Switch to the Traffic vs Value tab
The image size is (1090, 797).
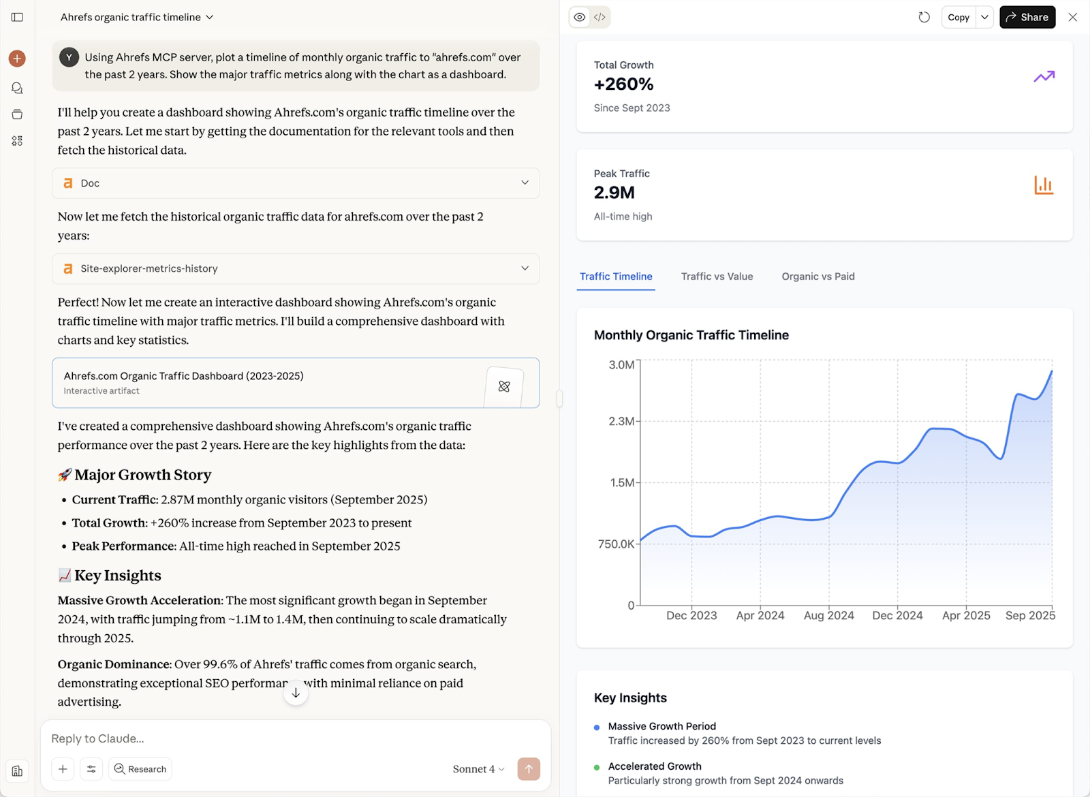[717, 277]
